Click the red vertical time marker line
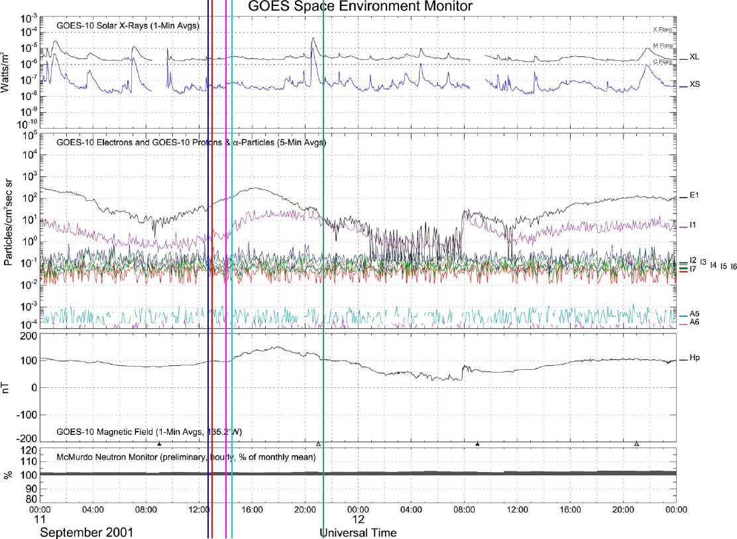The width and height of the screenshot is (737, 539). [212, 265]
